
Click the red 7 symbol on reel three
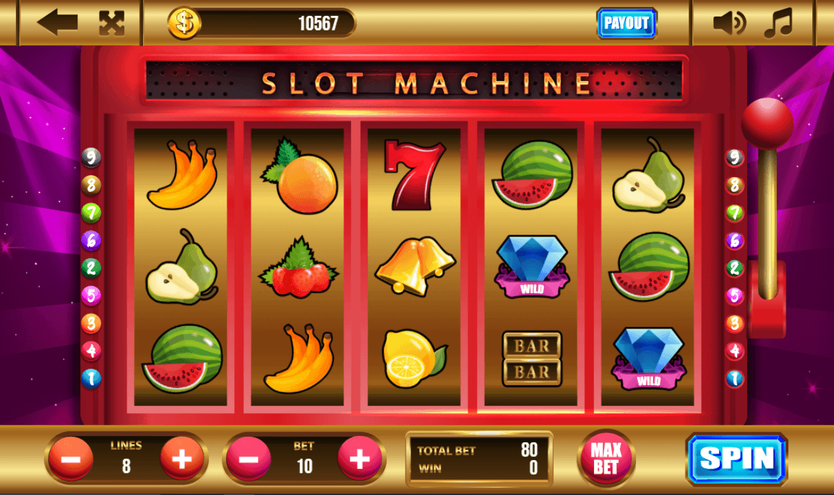click(414, 175)
